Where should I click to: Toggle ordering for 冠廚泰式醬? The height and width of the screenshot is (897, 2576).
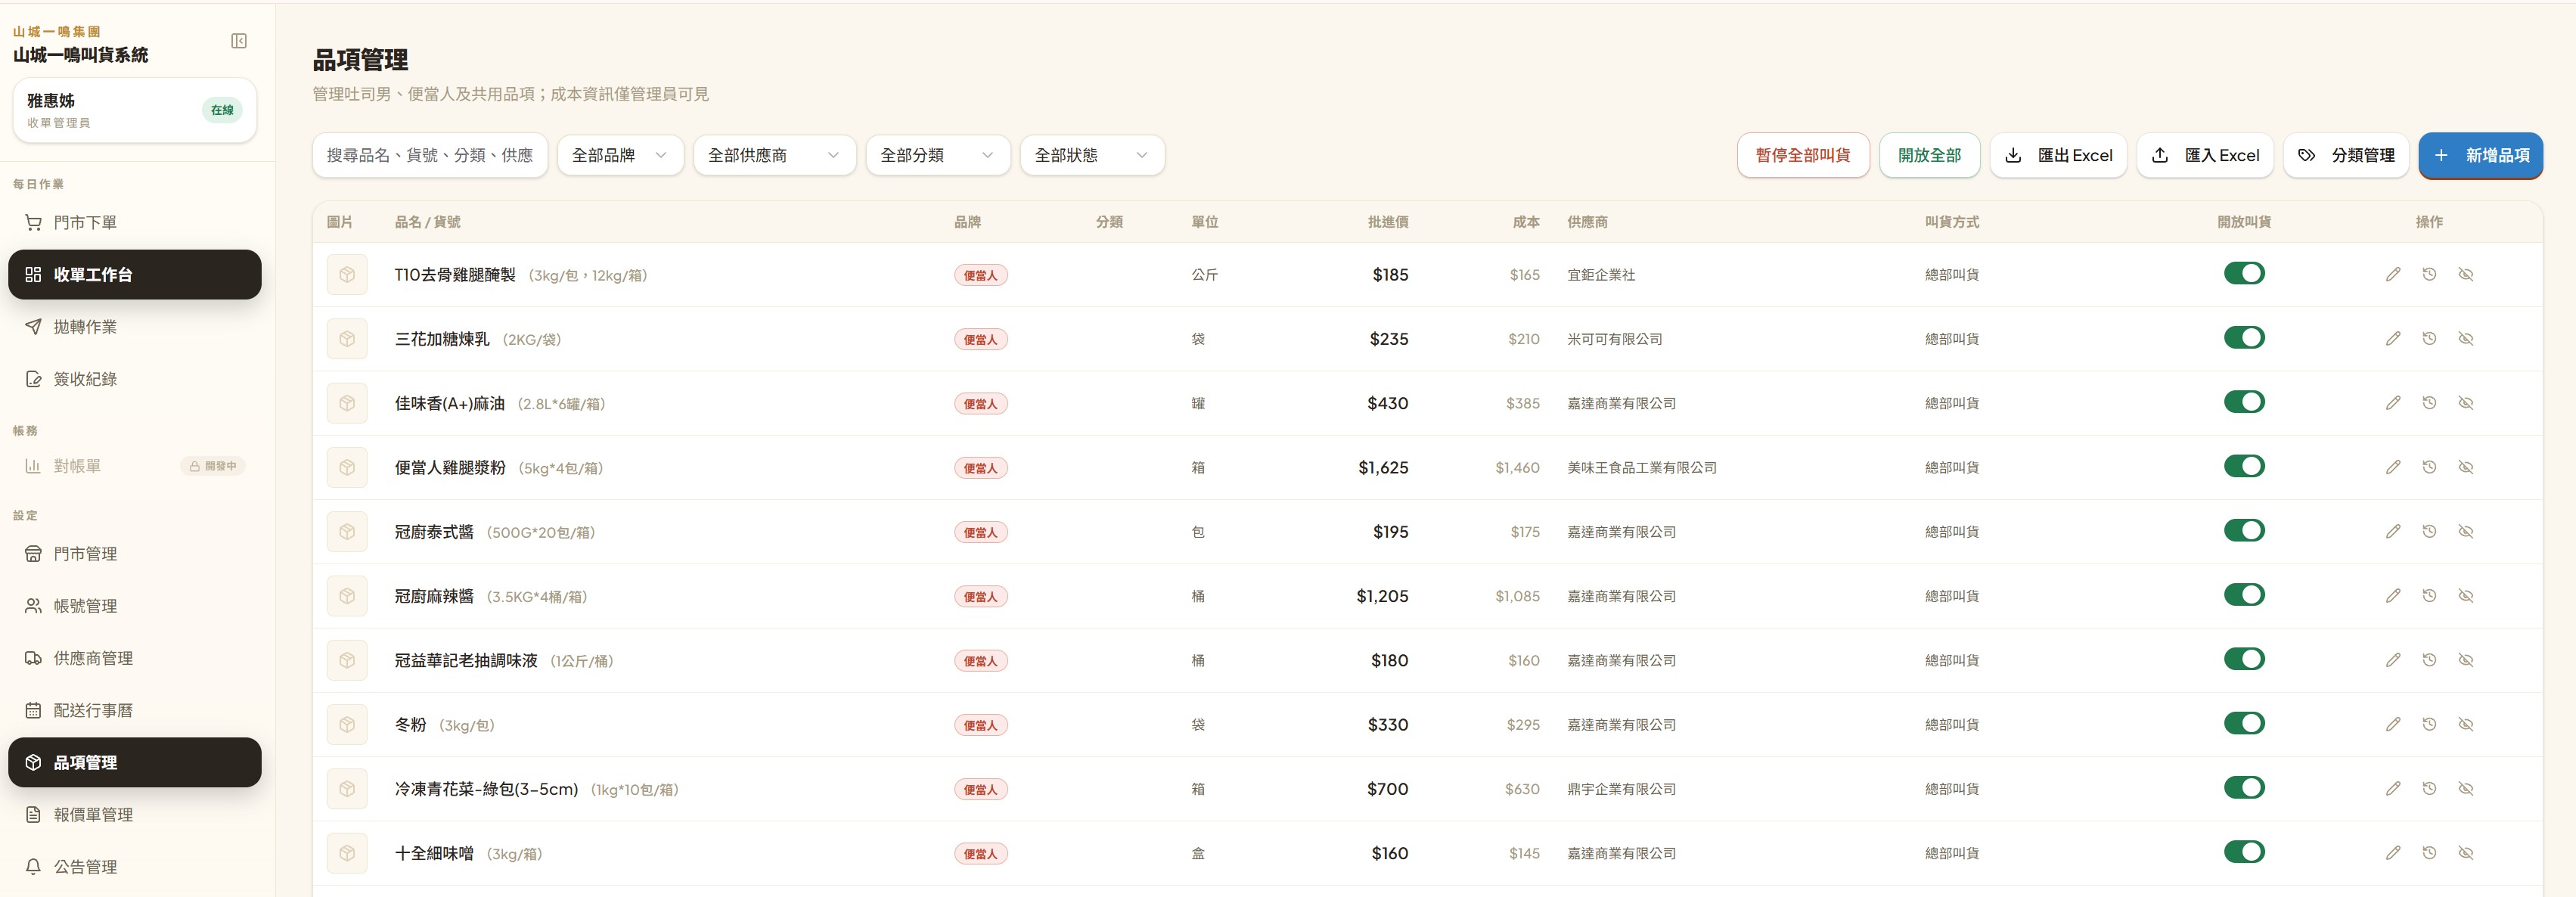pyautogui.click(x=2244, y=530)
